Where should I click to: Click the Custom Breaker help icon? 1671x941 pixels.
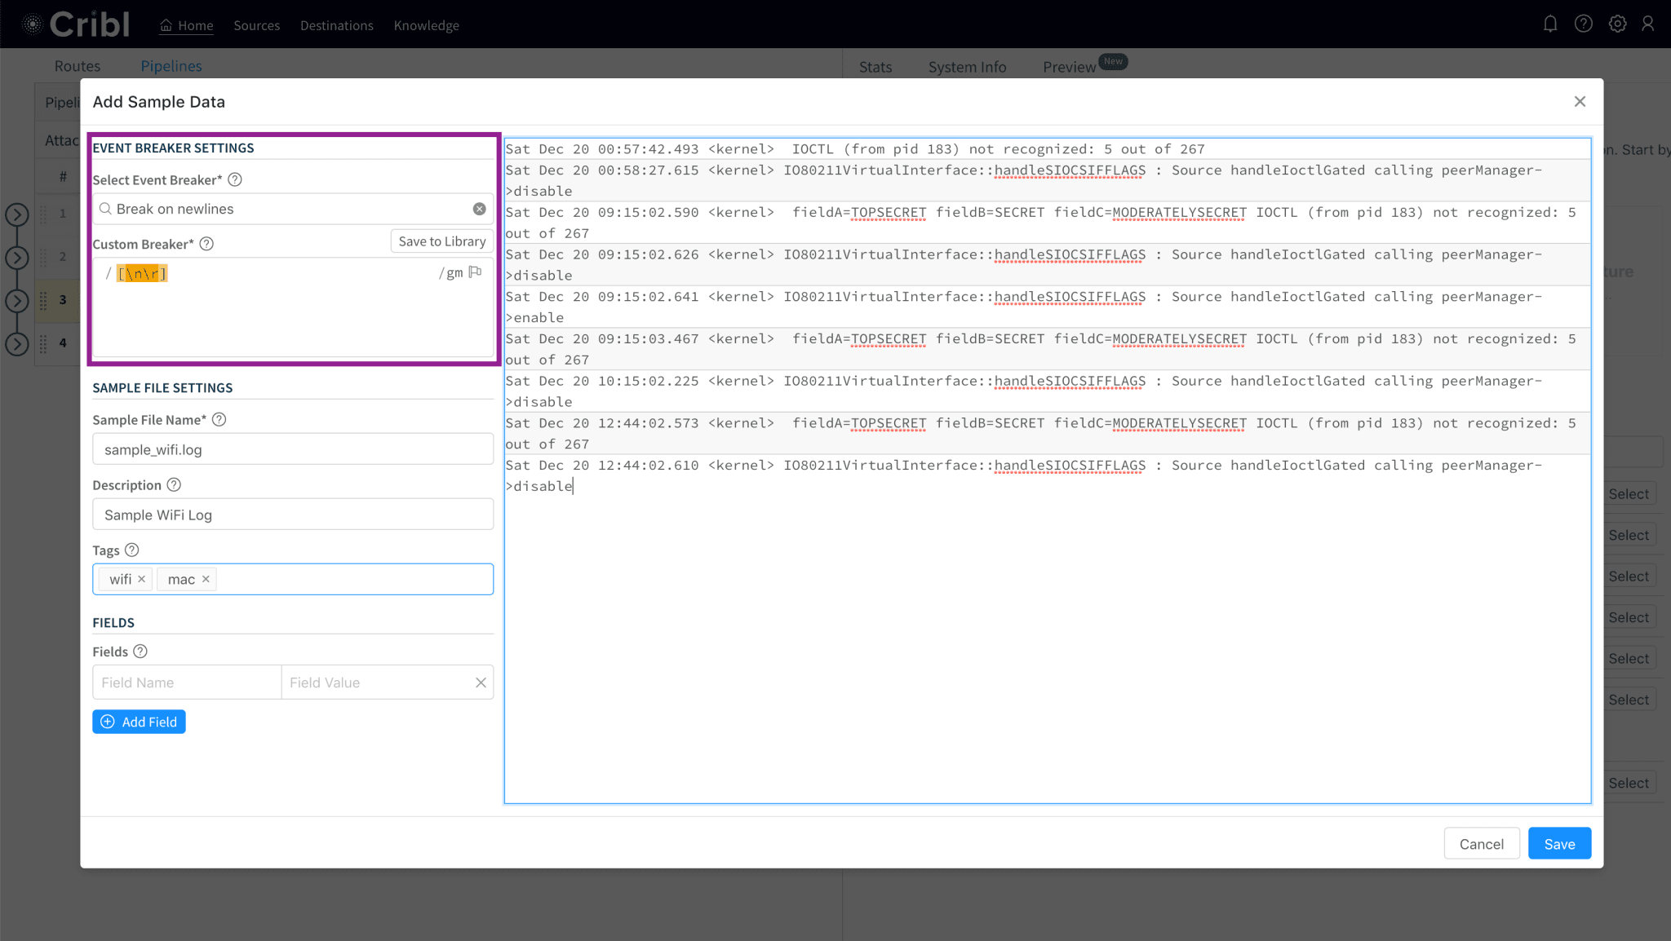coord(206,244)
